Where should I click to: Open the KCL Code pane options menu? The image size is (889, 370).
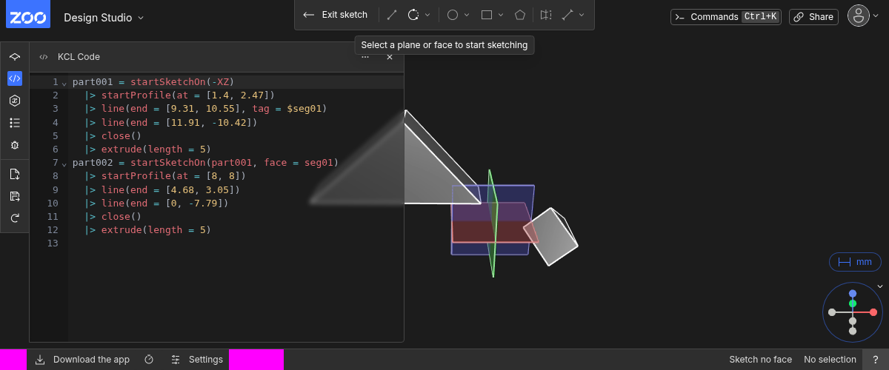[365, 57]
